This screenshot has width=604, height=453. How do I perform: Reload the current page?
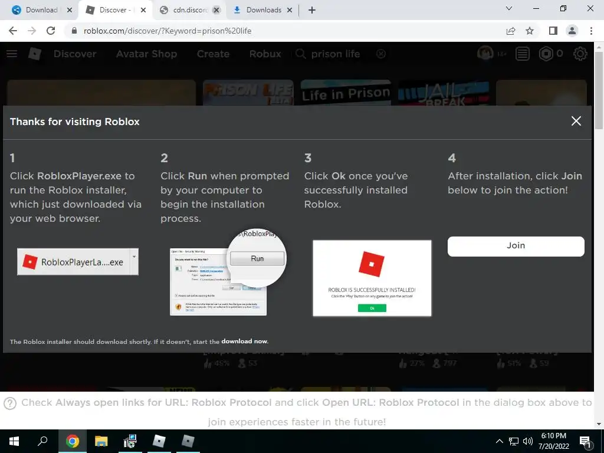click(x=51, y=31)
